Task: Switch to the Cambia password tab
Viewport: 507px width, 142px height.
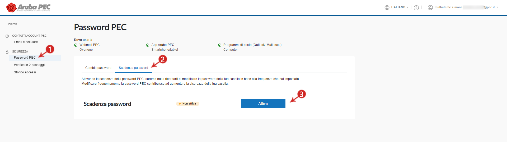Action: pos(98,68)
